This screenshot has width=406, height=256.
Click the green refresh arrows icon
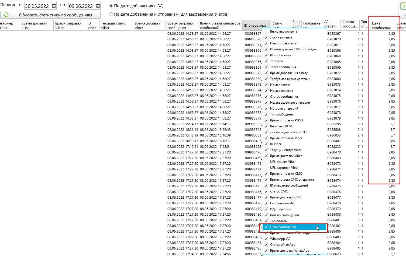coord(6,15)
